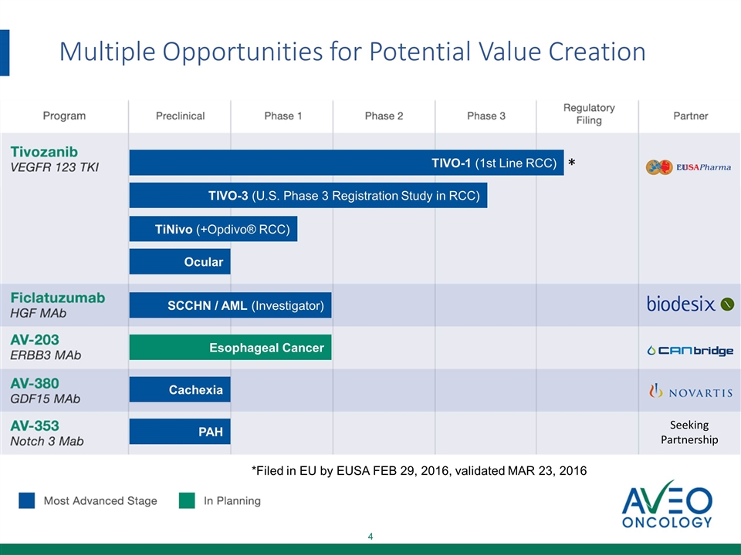Click the Seeking Partnership text
Screen dimensions: 741x555
pyautogui.click(x=689, y=432)
